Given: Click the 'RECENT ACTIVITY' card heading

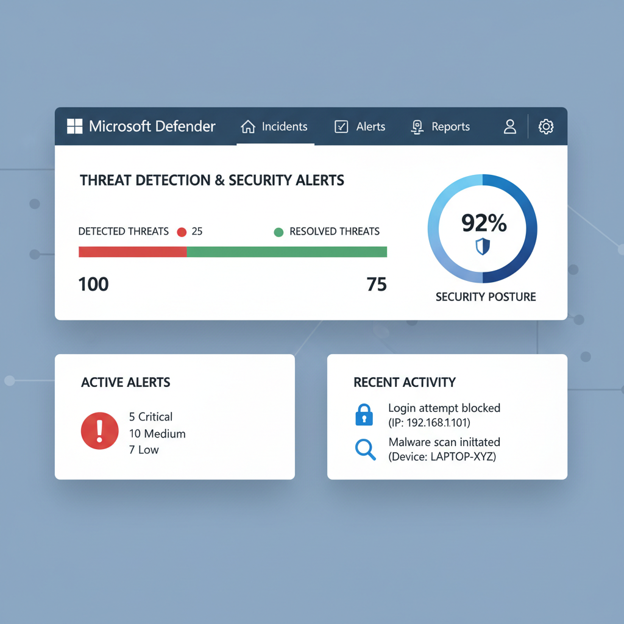Looking at the screenshot, I should pos(405,383).
